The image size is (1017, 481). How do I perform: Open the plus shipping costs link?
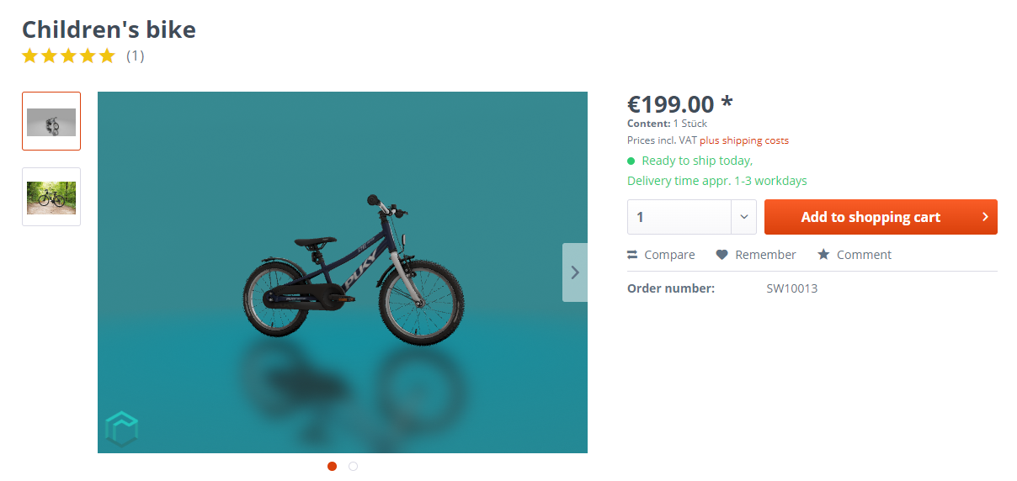744,140
